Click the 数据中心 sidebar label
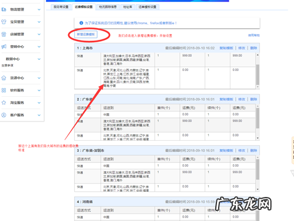Image resolution: width=294 pixels, height=221 pixels. coord(13,59)
